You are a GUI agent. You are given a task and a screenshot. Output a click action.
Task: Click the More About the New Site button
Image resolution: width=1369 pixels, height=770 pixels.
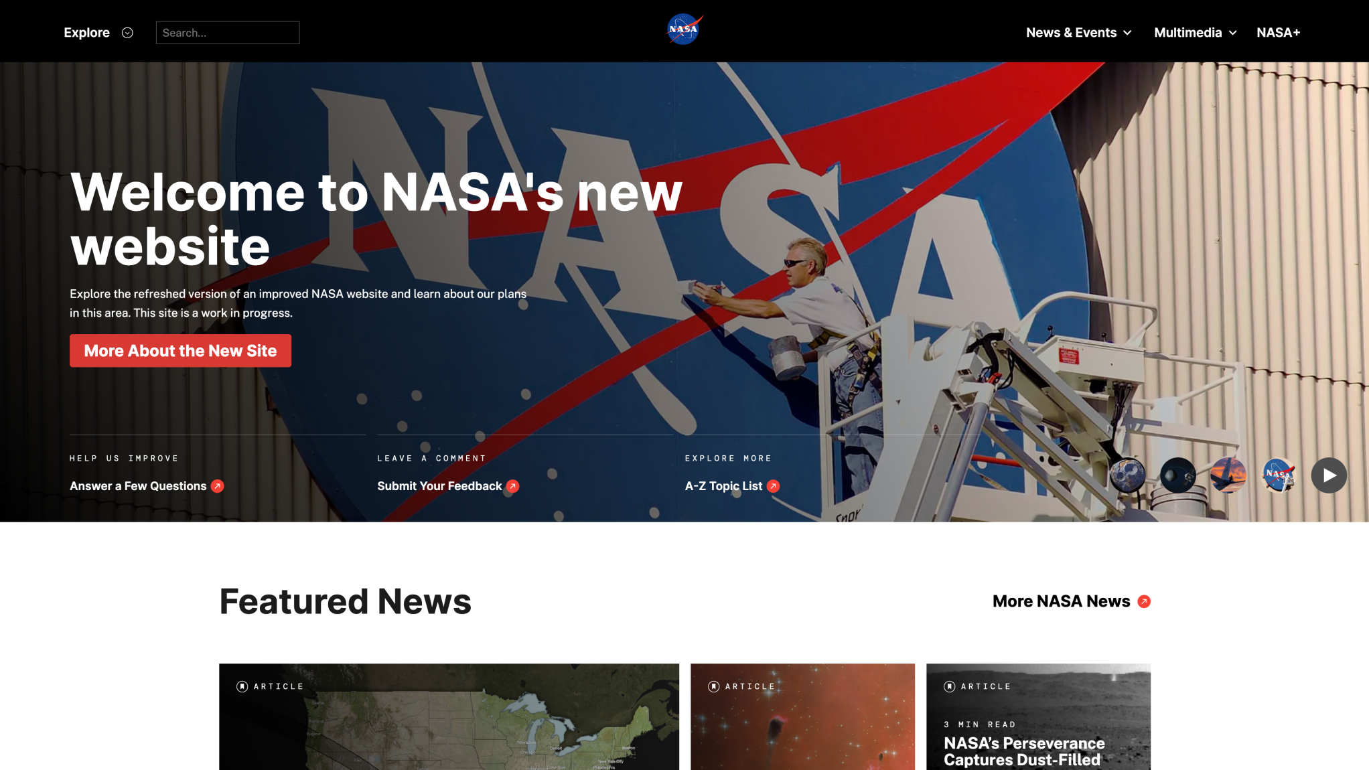click(180, 350)
